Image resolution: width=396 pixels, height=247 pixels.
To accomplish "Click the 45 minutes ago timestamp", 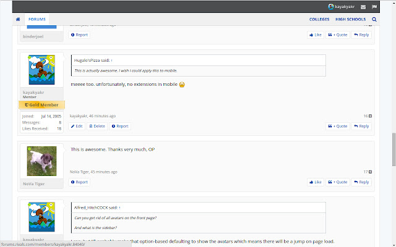I will (104, 172).
